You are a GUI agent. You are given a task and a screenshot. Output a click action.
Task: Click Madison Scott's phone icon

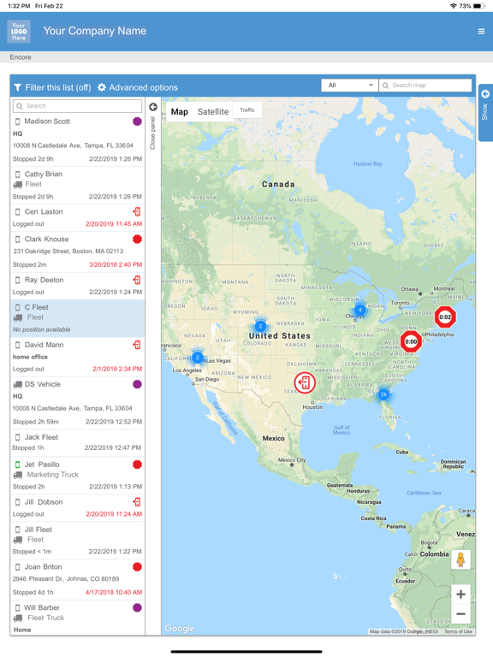tap(18, 121)
